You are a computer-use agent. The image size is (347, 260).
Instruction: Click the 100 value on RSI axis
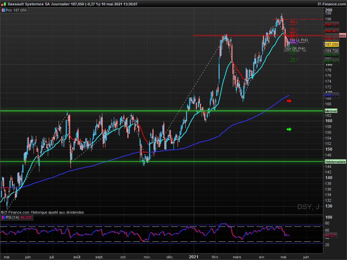coord(329,217)
